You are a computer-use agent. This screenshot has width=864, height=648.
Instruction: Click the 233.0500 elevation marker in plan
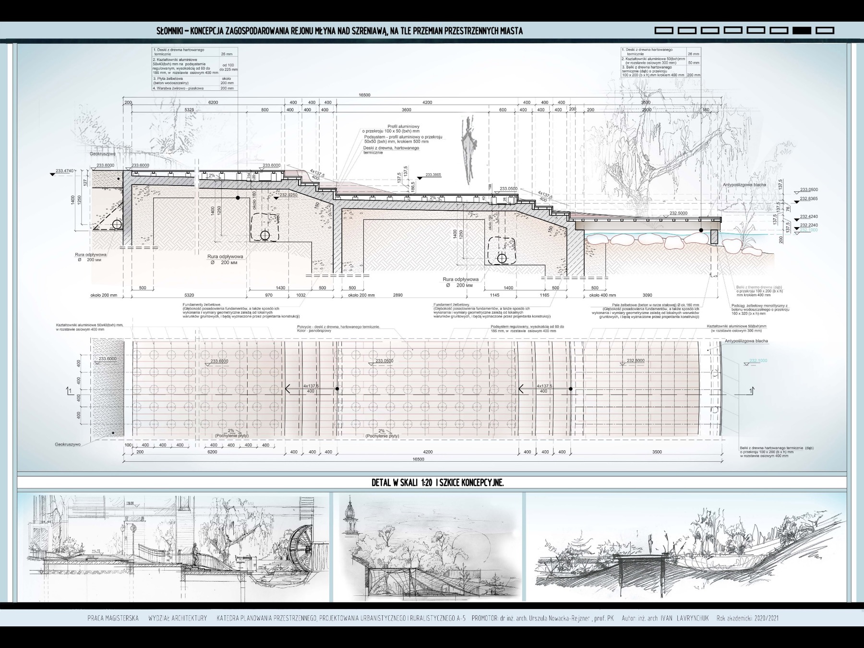(384, 361)
